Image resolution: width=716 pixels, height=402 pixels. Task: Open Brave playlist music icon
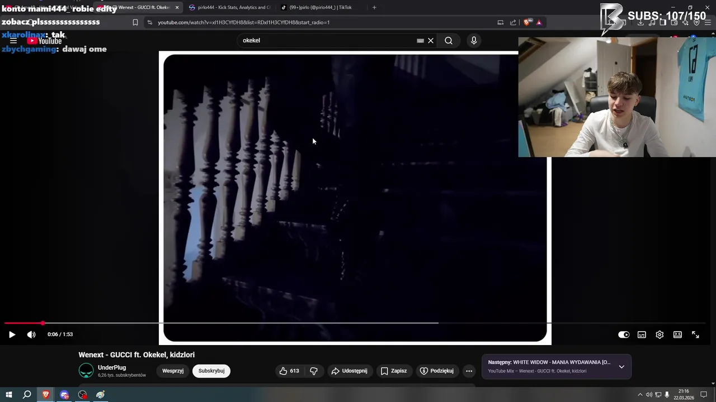(x=652, y=22)
